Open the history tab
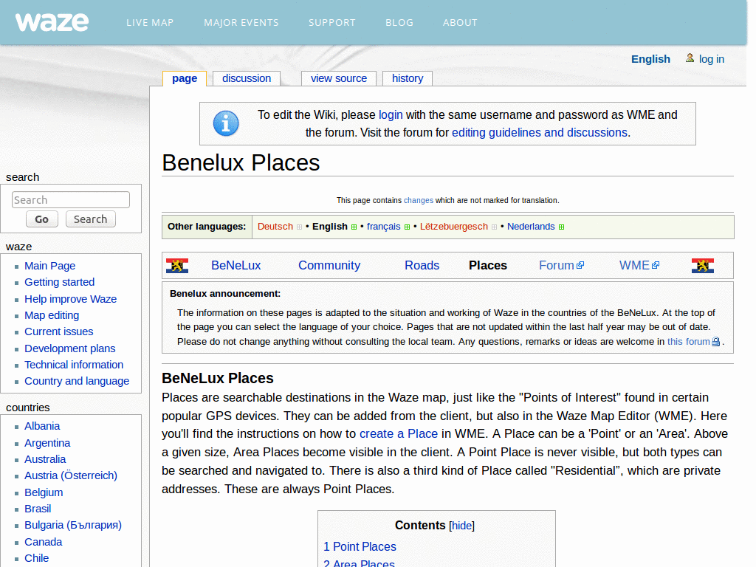756x567 pixels. 407,78
